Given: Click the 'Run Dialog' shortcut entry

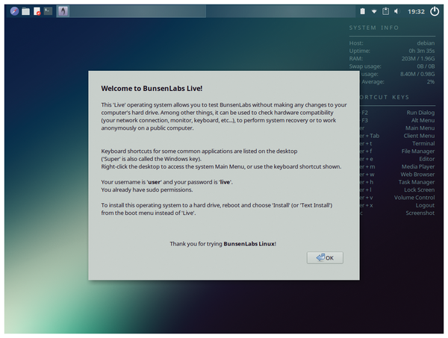Looking at the screenshot, I should (x=420, y=113).
